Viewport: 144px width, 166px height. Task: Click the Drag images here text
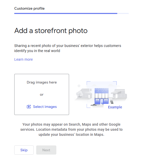click(42, 82)
